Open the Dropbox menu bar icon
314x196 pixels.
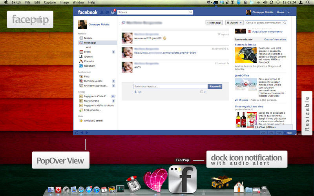222,2
